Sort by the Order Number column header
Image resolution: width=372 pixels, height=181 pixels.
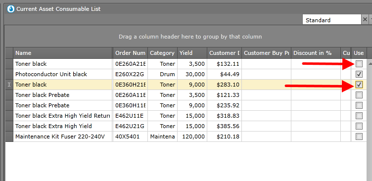pyautogui.click(x=130, y=53)
